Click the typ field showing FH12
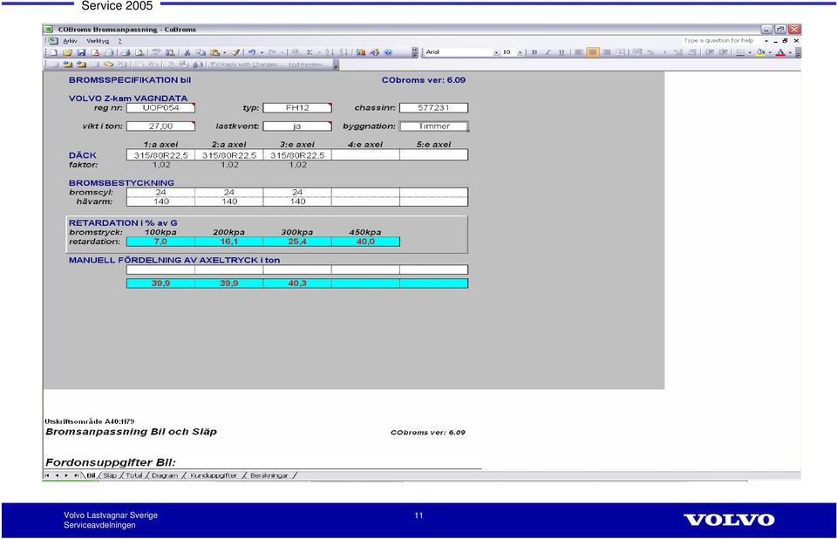The width and height of the screenshot is (837, 539). point(297,108)
